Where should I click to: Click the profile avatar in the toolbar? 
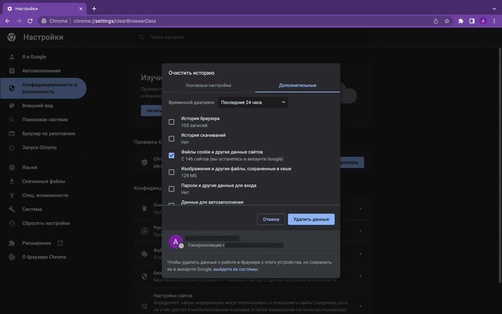click(x=483, y=21)
